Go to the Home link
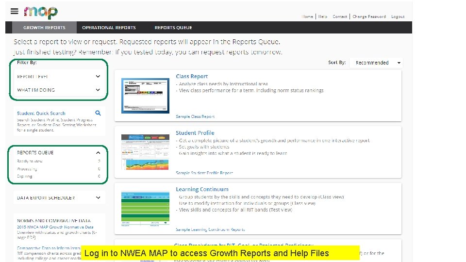Image resolution: width=466 pixels, height=262 pixels. pyautogui.click(x=307, y=16)
